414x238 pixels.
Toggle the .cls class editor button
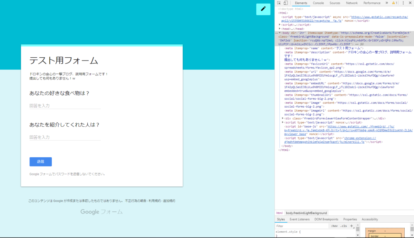coord(344,226)
